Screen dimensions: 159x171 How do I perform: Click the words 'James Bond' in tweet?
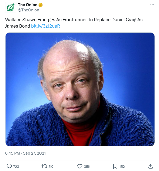click(17, 26)
